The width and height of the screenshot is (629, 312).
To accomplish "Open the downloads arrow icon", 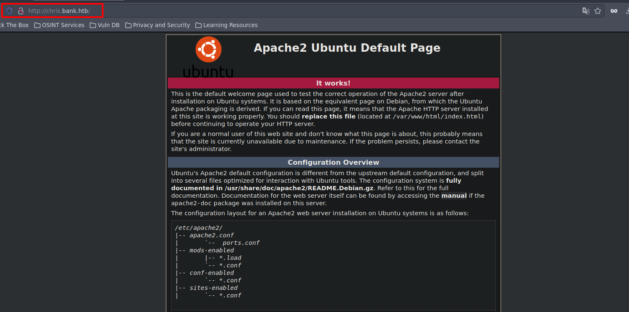I will tap(626, 11).
